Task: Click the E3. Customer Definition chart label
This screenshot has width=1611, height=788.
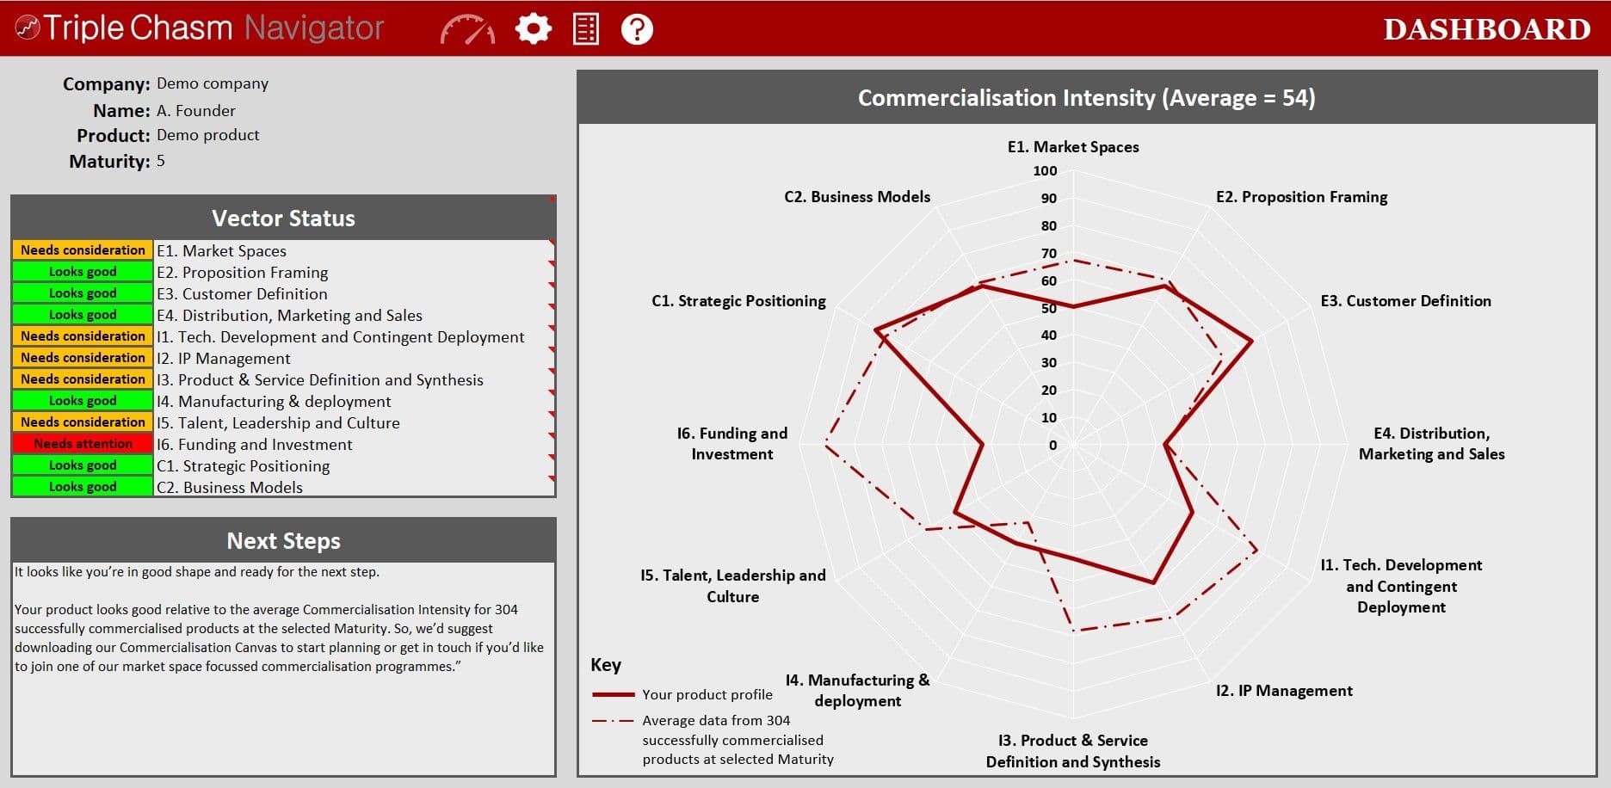Action: click(1405, 301)
